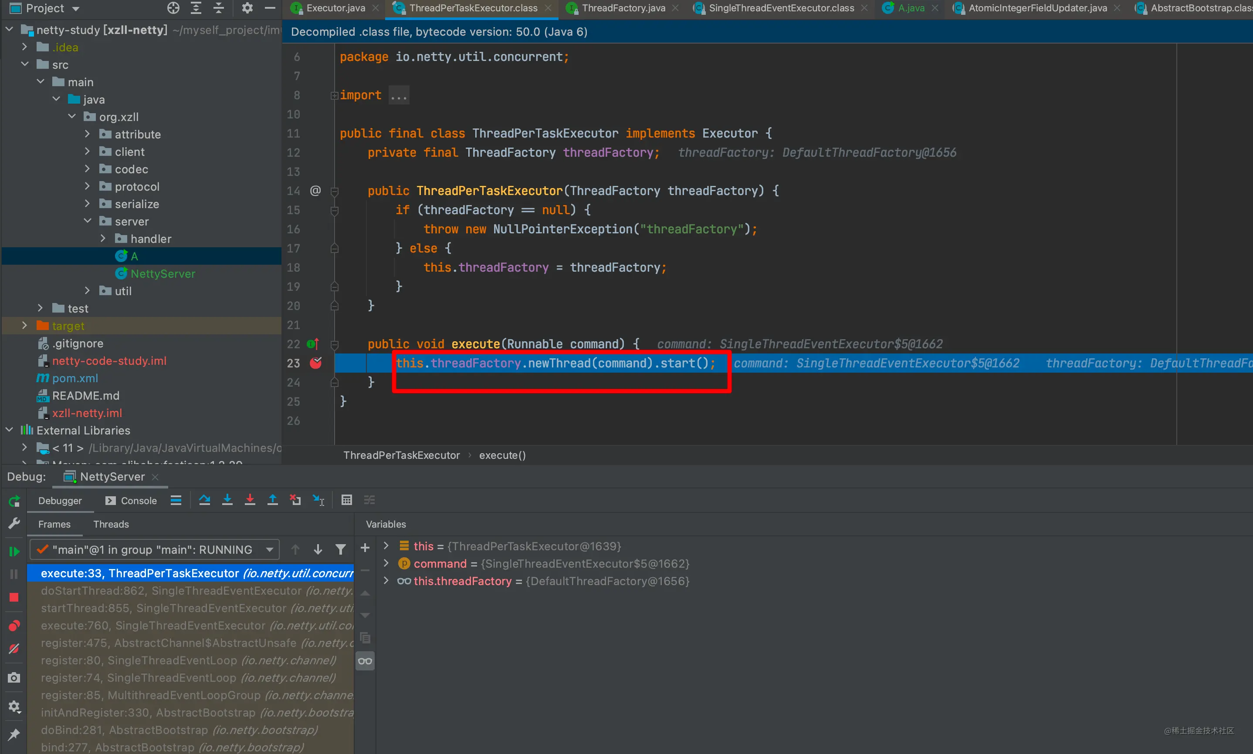This screenshot has width=1253, height=754.
Task: Select doStartThread:862 stack frame
Action: click(191, 590)
